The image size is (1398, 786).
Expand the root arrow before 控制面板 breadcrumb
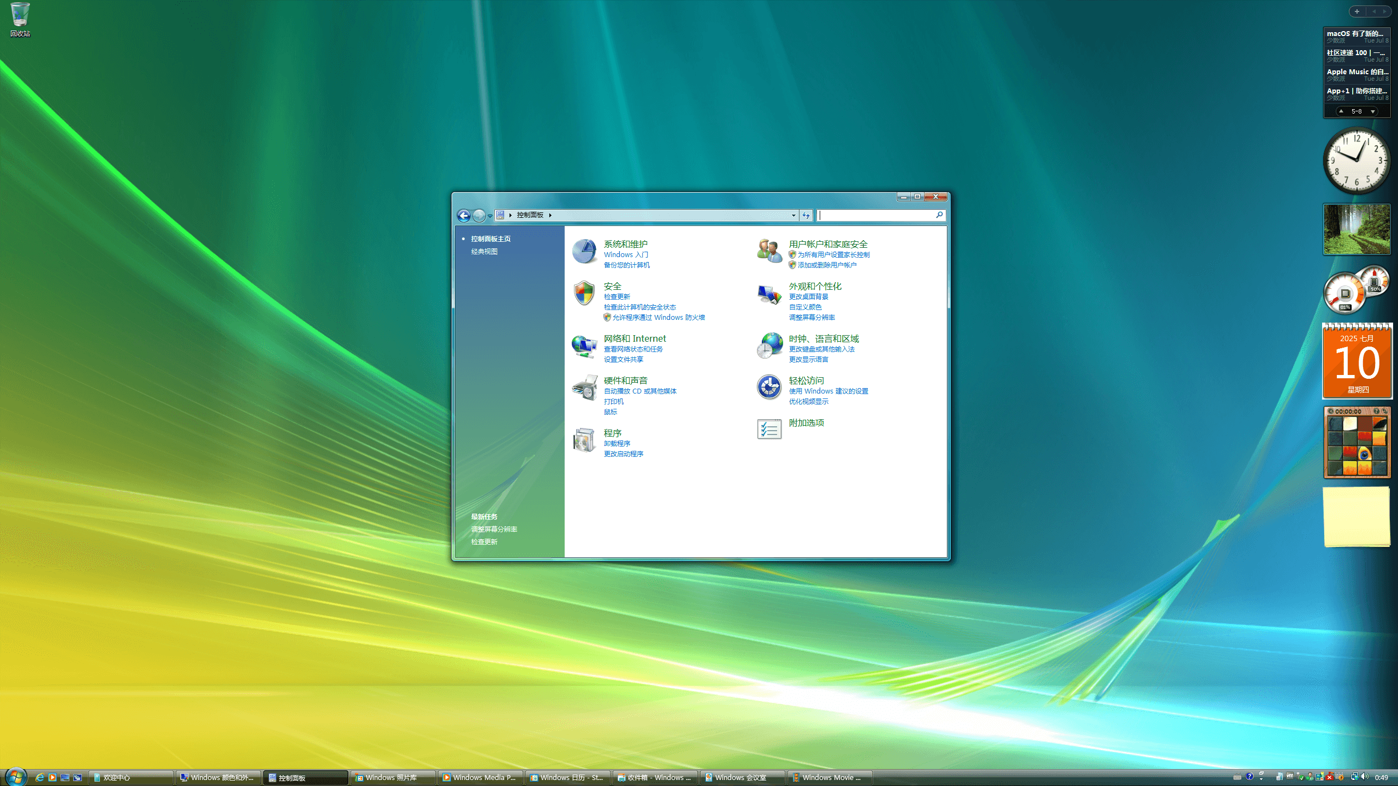(x=511, y=215)
